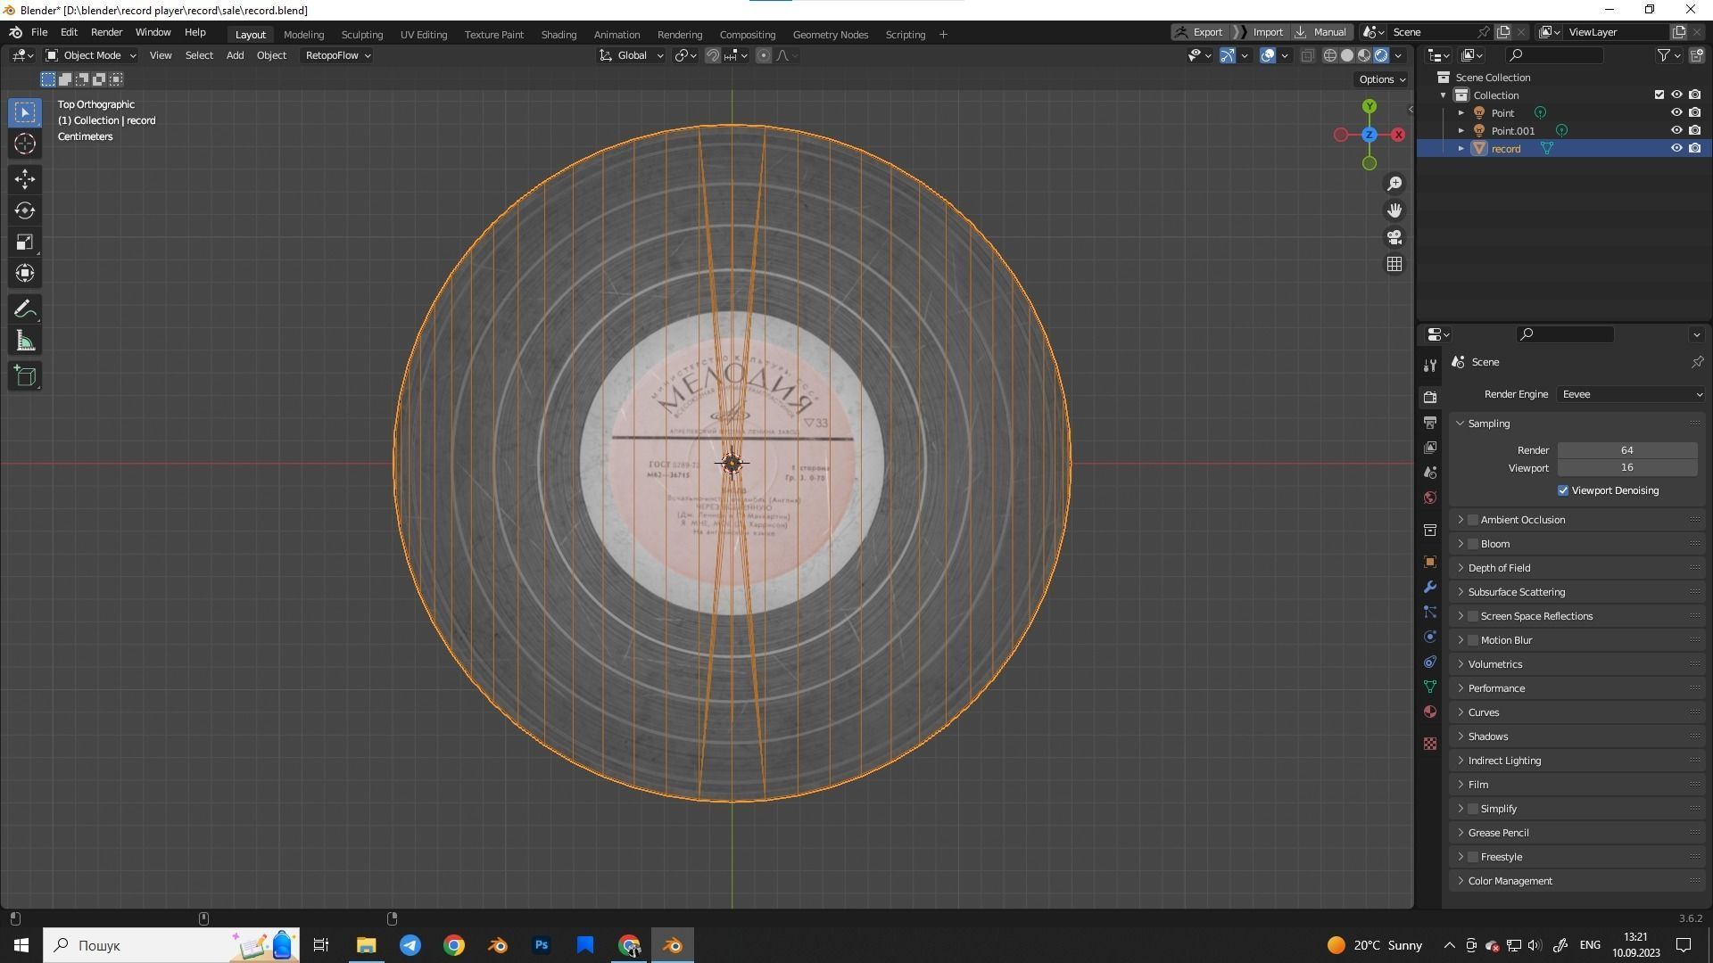The width and height of the screenshot is (1713, 963).
Task: Switch orthographic/perspective grid icon
Action: (1394, 264)
